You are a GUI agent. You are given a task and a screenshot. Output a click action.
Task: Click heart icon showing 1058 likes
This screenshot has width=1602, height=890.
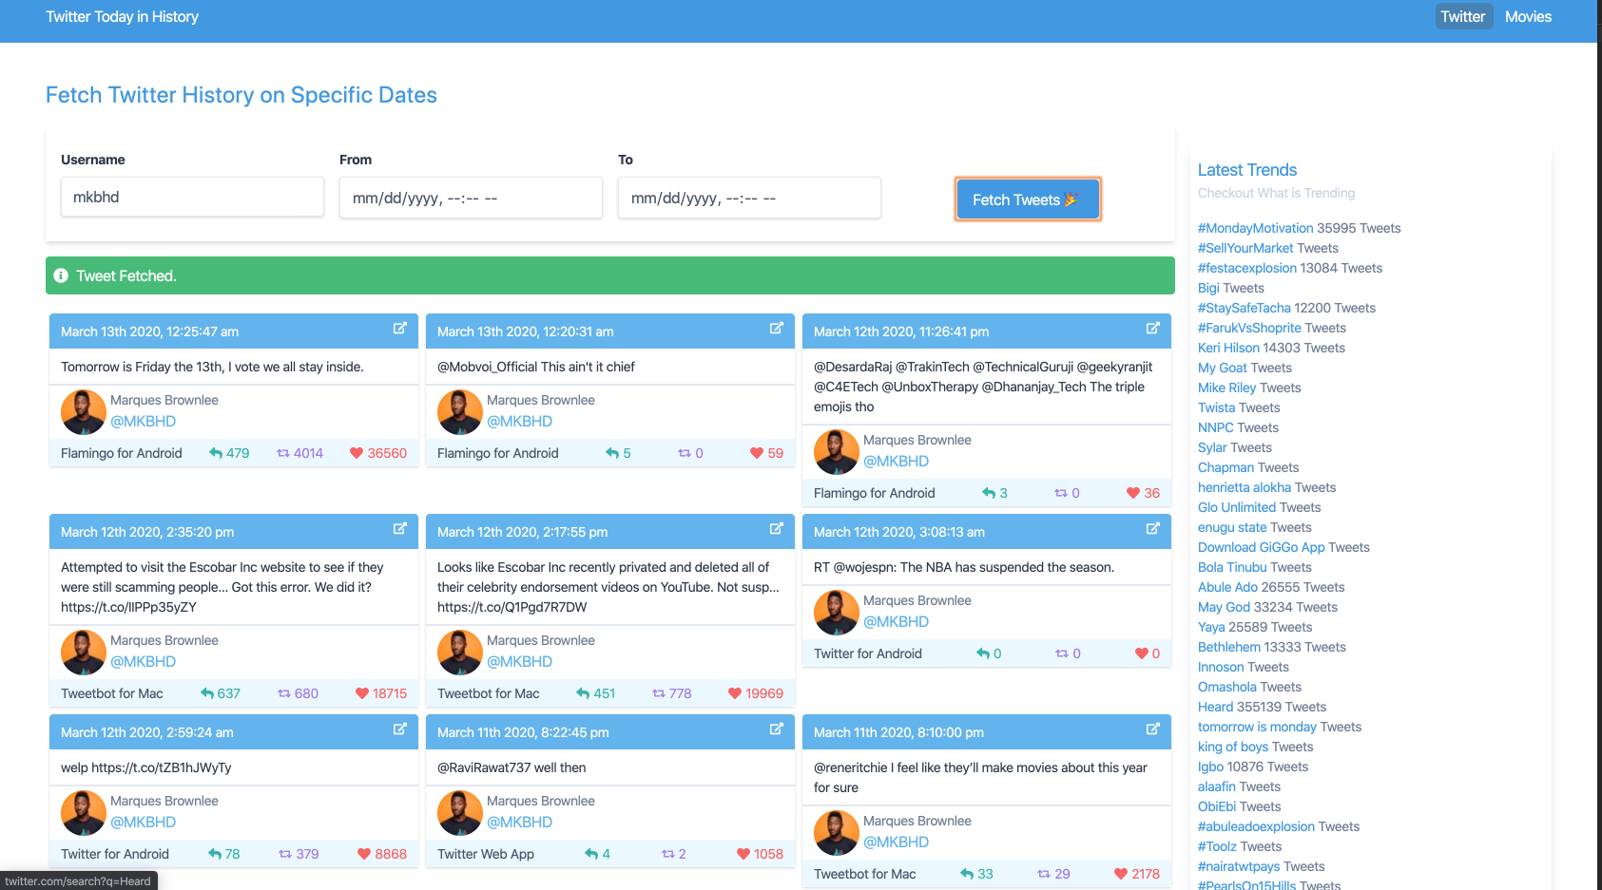(743, 854)
